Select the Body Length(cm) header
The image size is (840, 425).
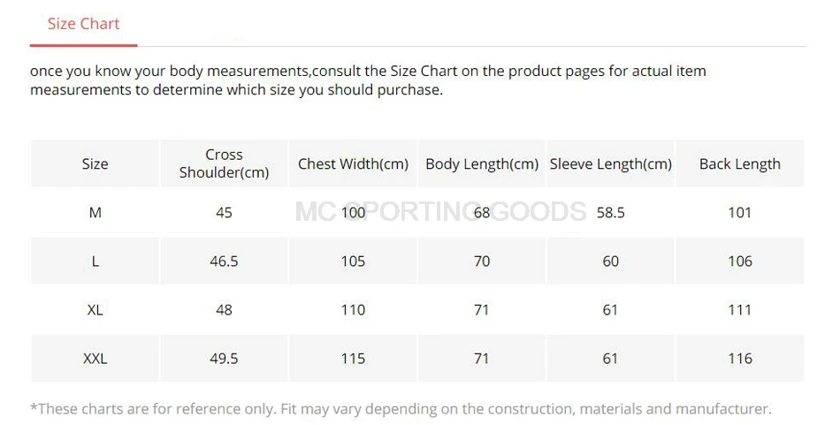point(482,163)
